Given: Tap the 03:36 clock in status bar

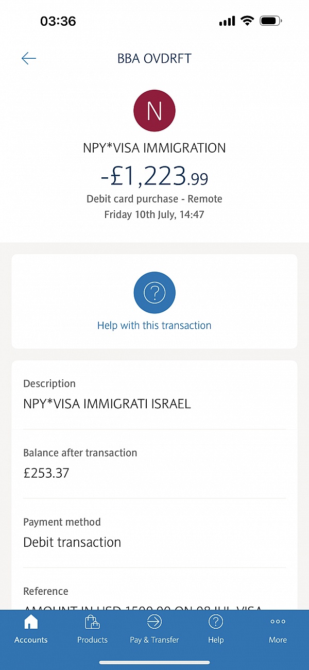Looking at the screenshot, I should (58, 21).
